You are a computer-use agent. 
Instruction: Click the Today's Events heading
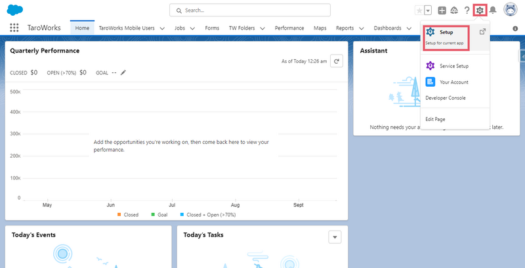tap(33, 235)
